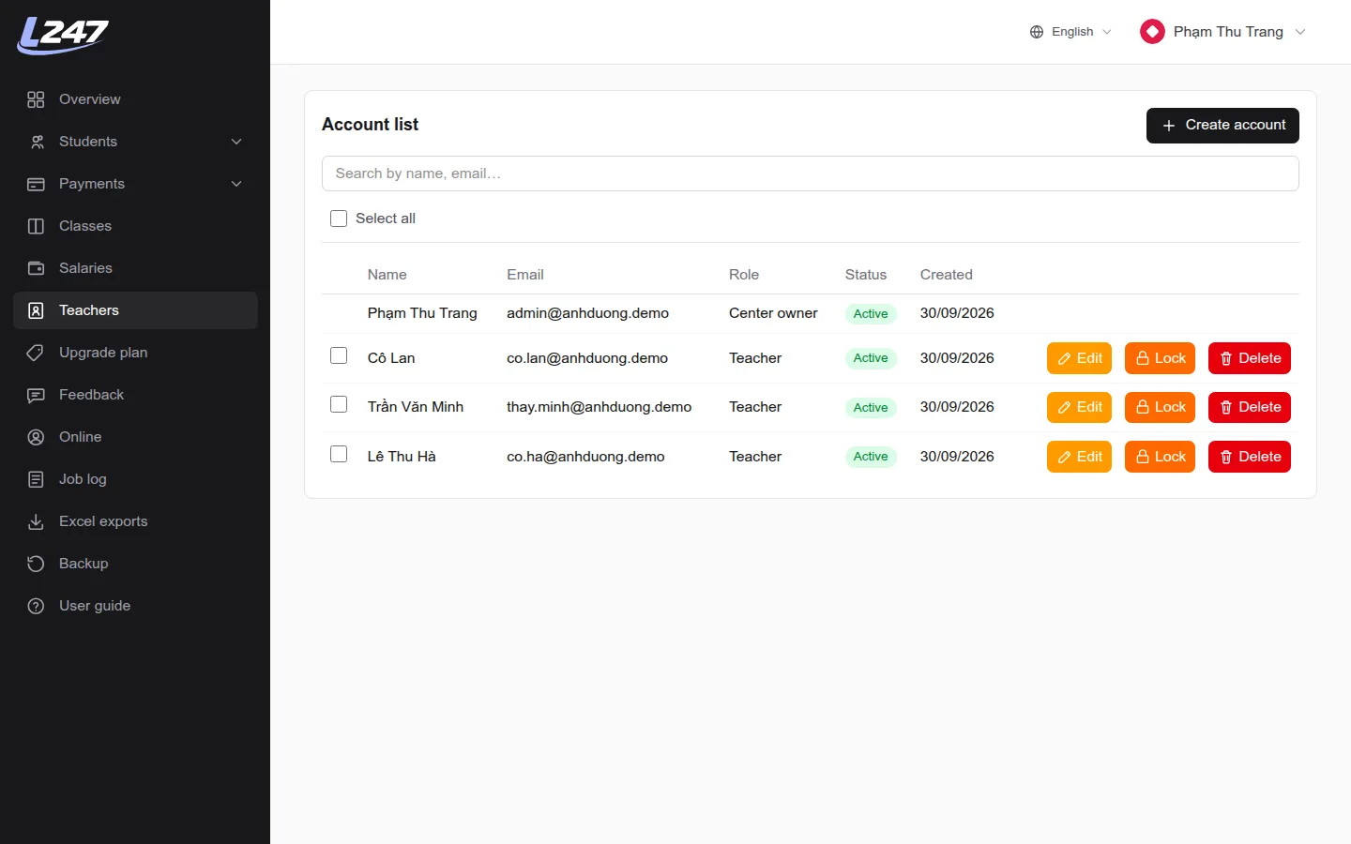The height and width of the screenshot is (844, 1351).
Task: Click the Active status badge for Cô Lan
Action: pyautogui.click(x=871, y=358)
